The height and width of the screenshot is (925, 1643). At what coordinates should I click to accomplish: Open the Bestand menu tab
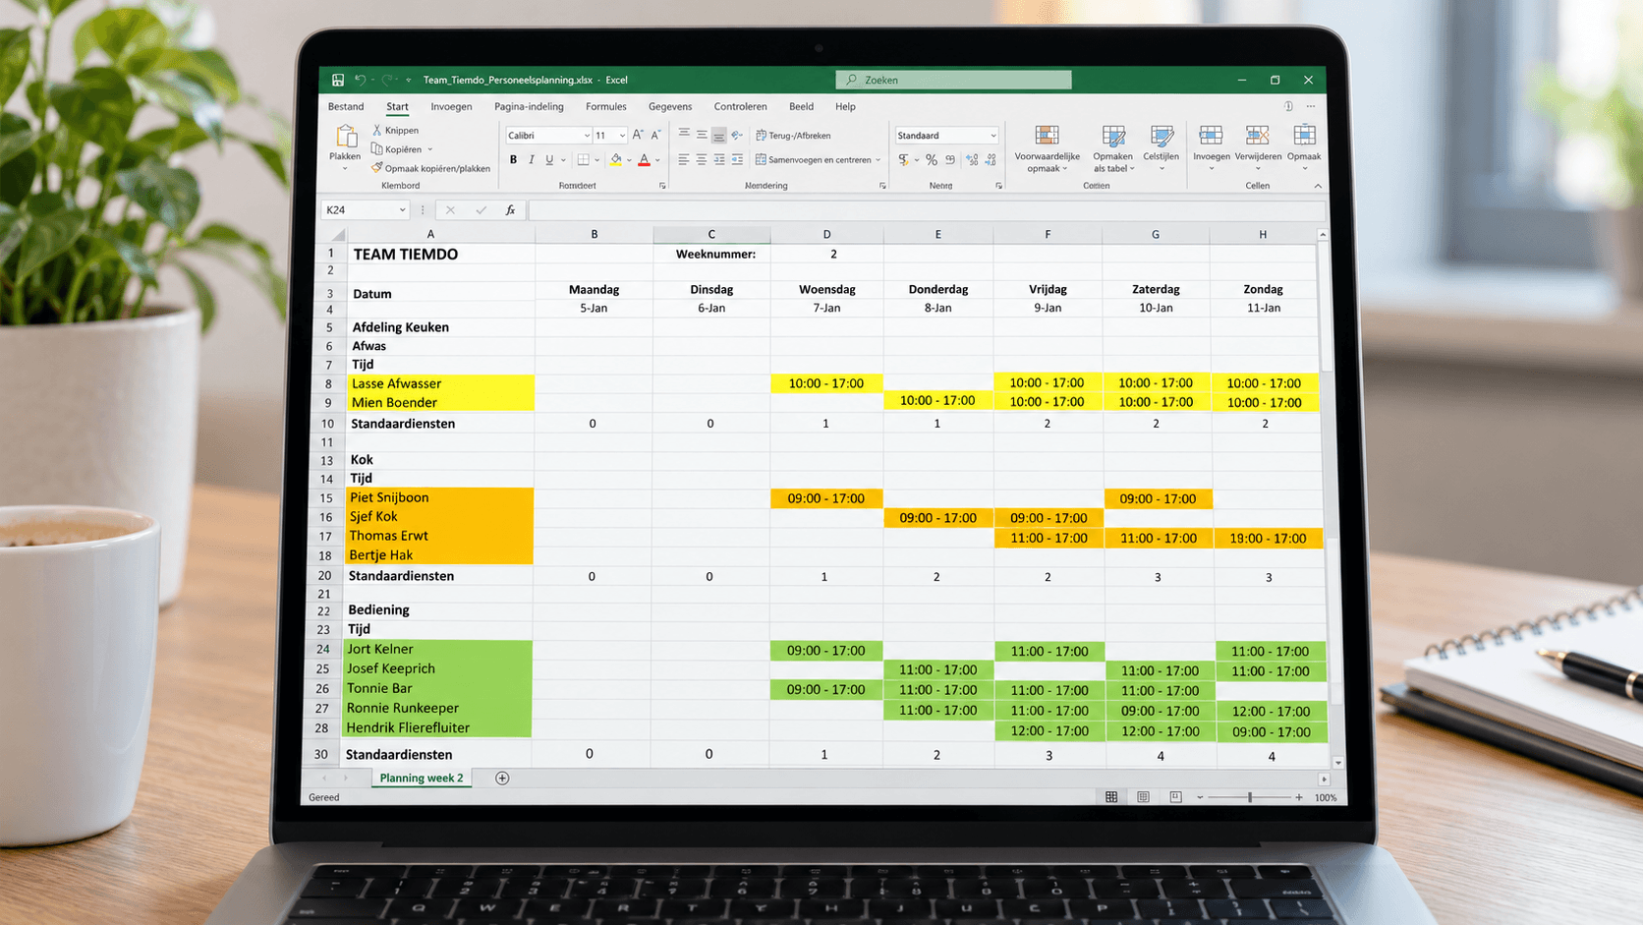(346, 106)
